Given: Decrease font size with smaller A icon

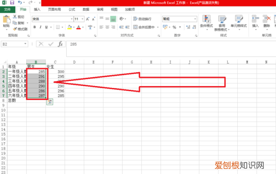Looking at the screenshot, I should pyautogui.click(x=93, y=19).
